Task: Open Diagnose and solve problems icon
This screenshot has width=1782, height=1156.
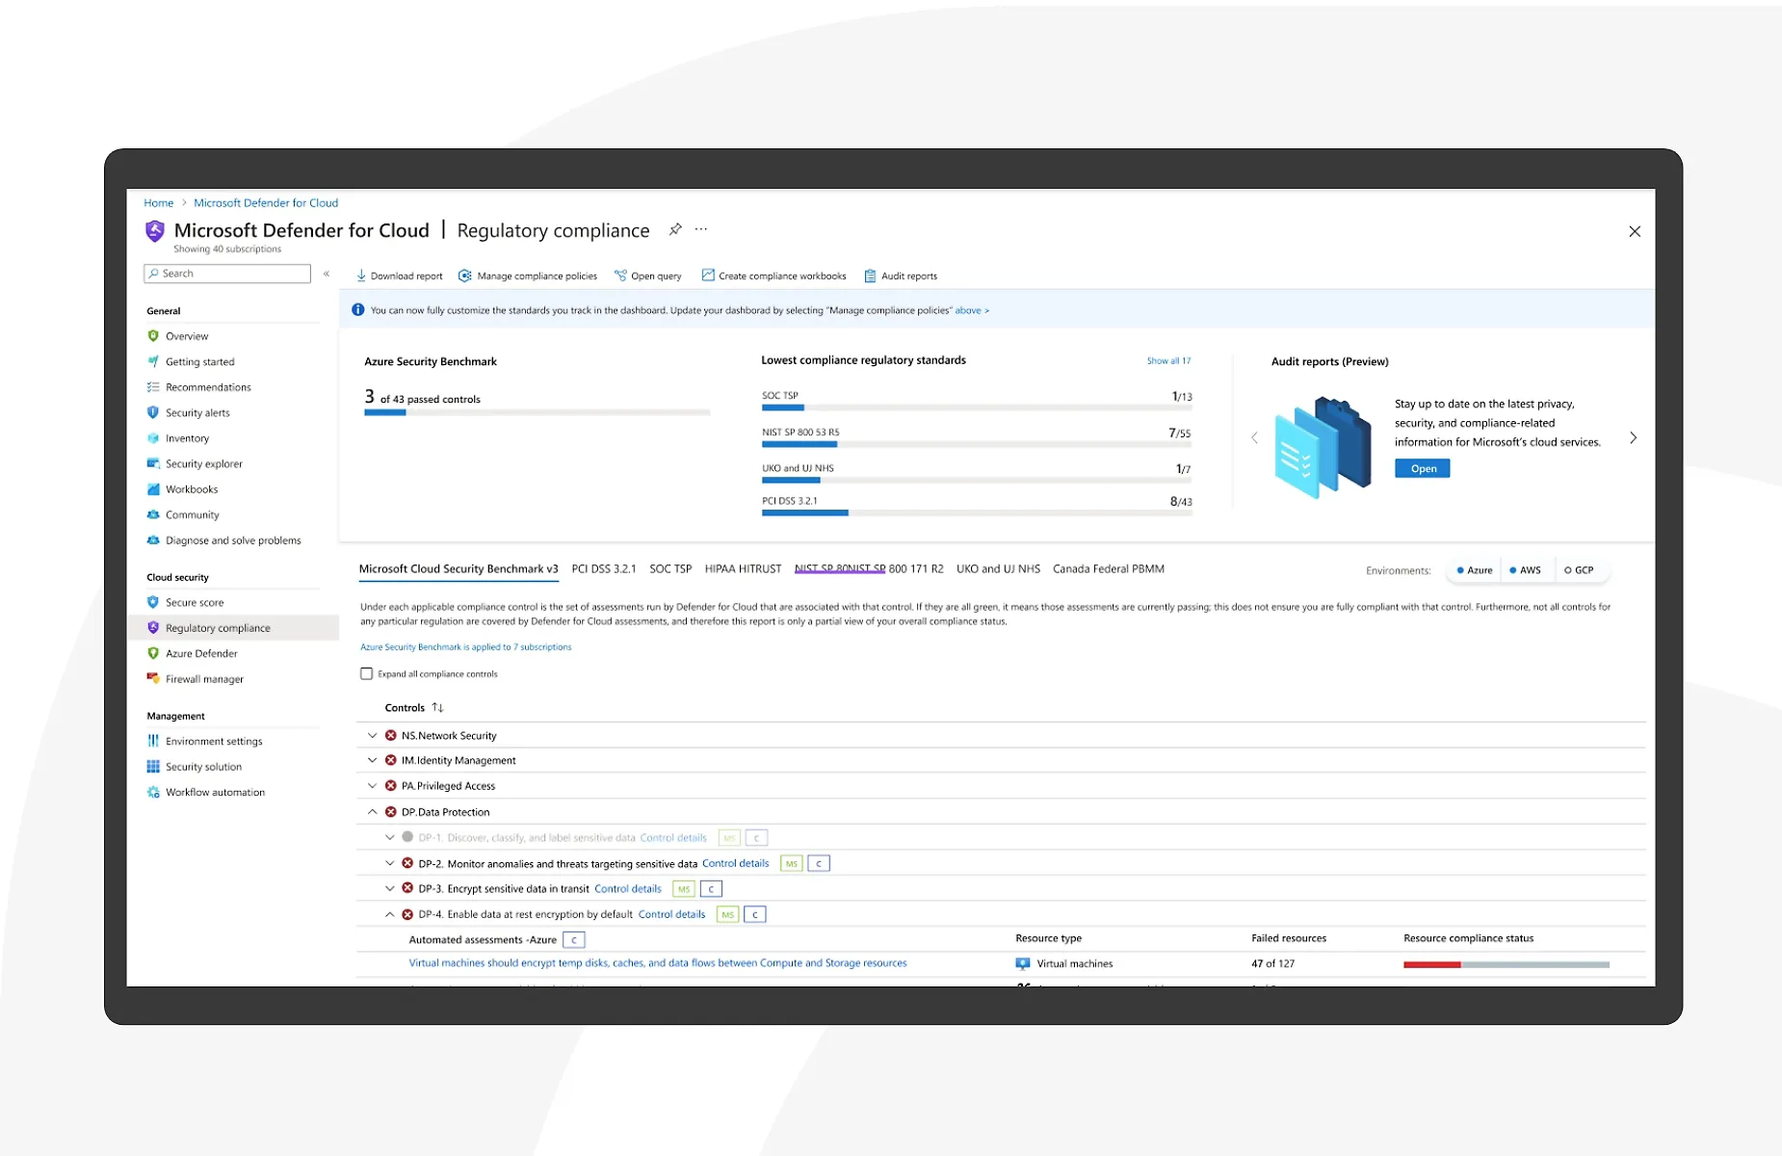Action: pos(153,540)
